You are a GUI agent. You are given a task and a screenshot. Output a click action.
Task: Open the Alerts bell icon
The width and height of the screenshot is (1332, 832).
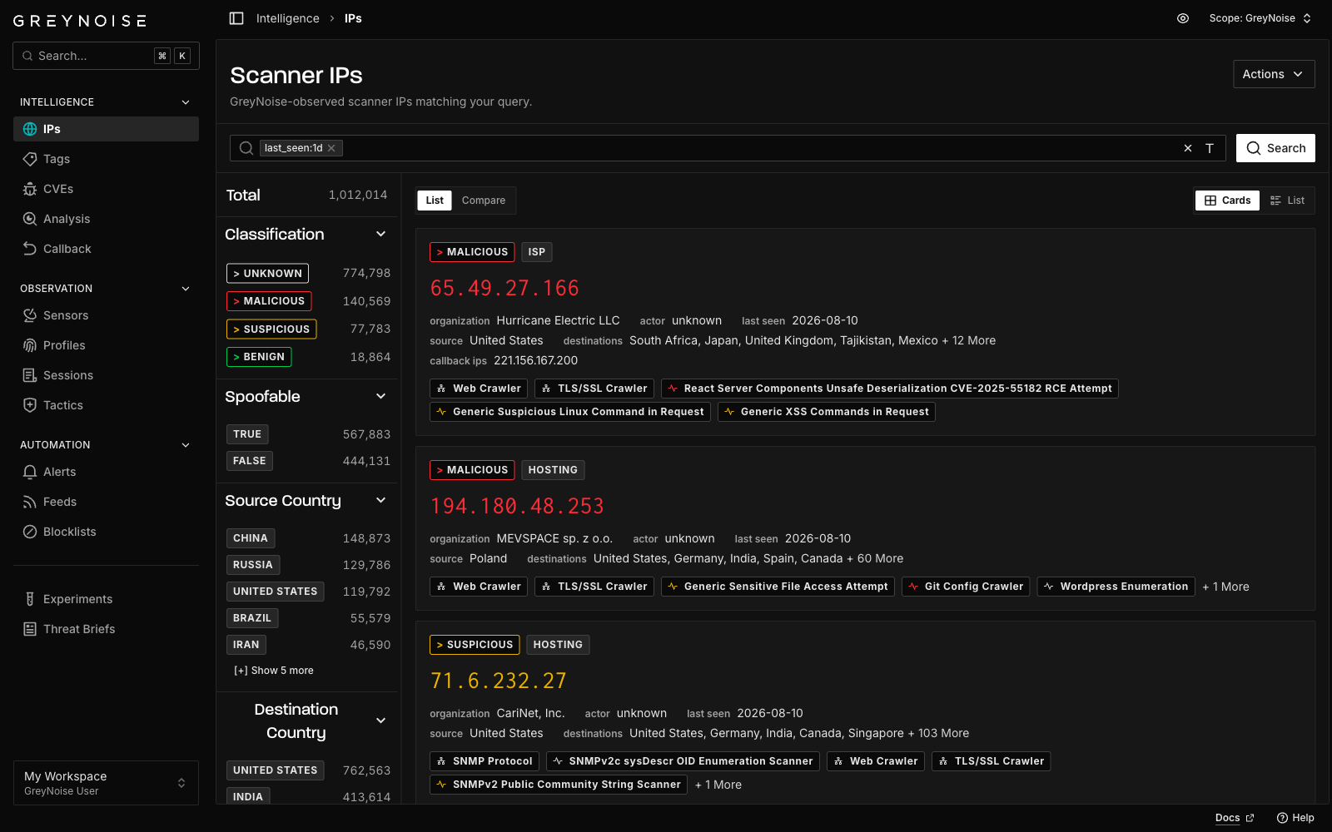pyautogui.click(x=30, y=472)
